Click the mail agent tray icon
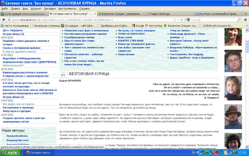 [230, 153]
